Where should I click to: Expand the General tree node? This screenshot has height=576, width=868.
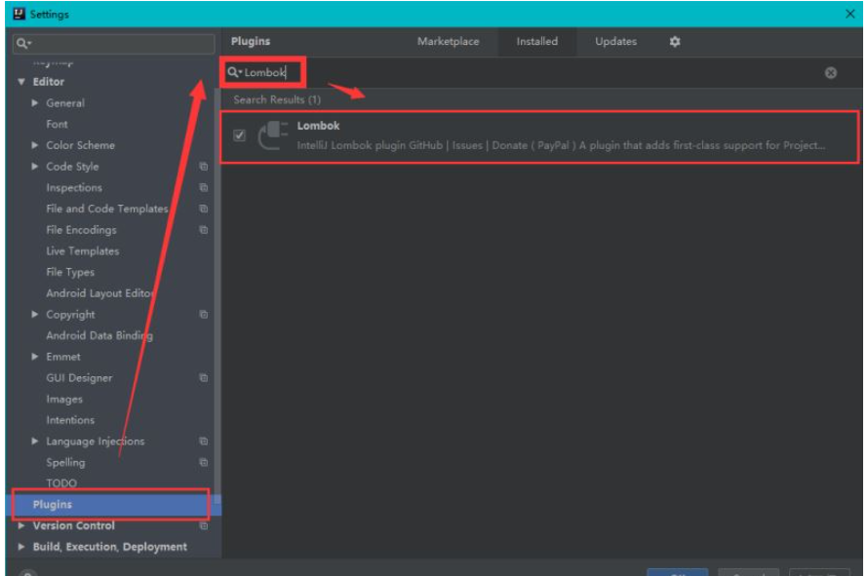click(35, 103)
